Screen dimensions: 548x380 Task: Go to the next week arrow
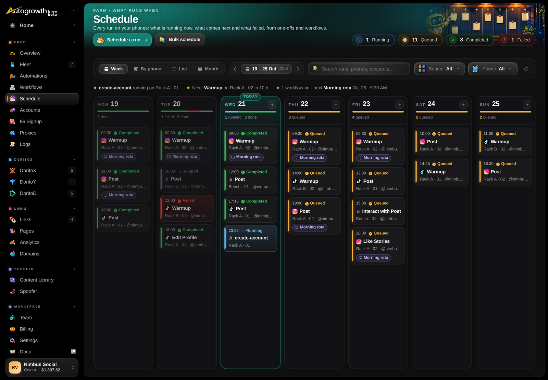click(298, 69)
